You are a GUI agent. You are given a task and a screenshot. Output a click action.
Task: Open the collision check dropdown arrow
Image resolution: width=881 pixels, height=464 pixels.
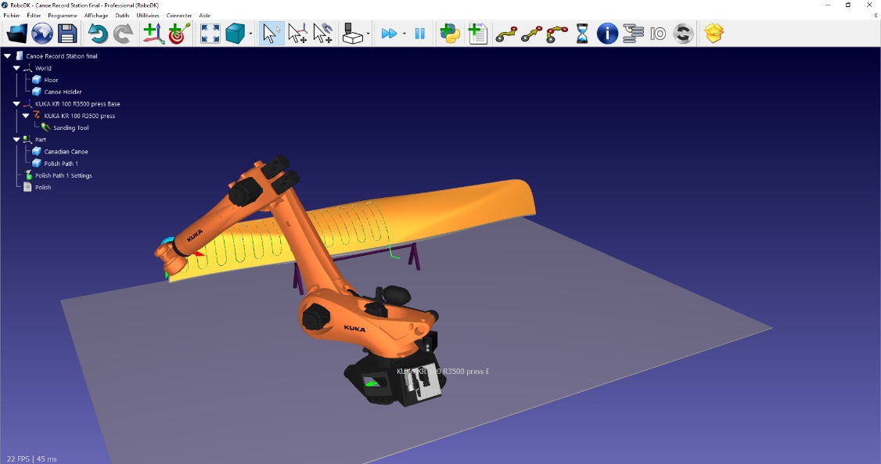click(x=368, y=34)
